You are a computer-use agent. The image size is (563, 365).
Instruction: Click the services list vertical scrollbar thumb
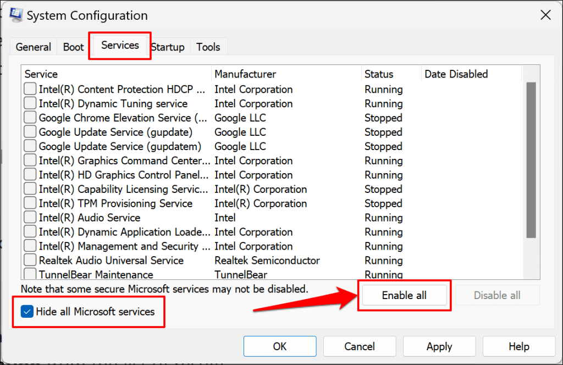coord(531,160)
